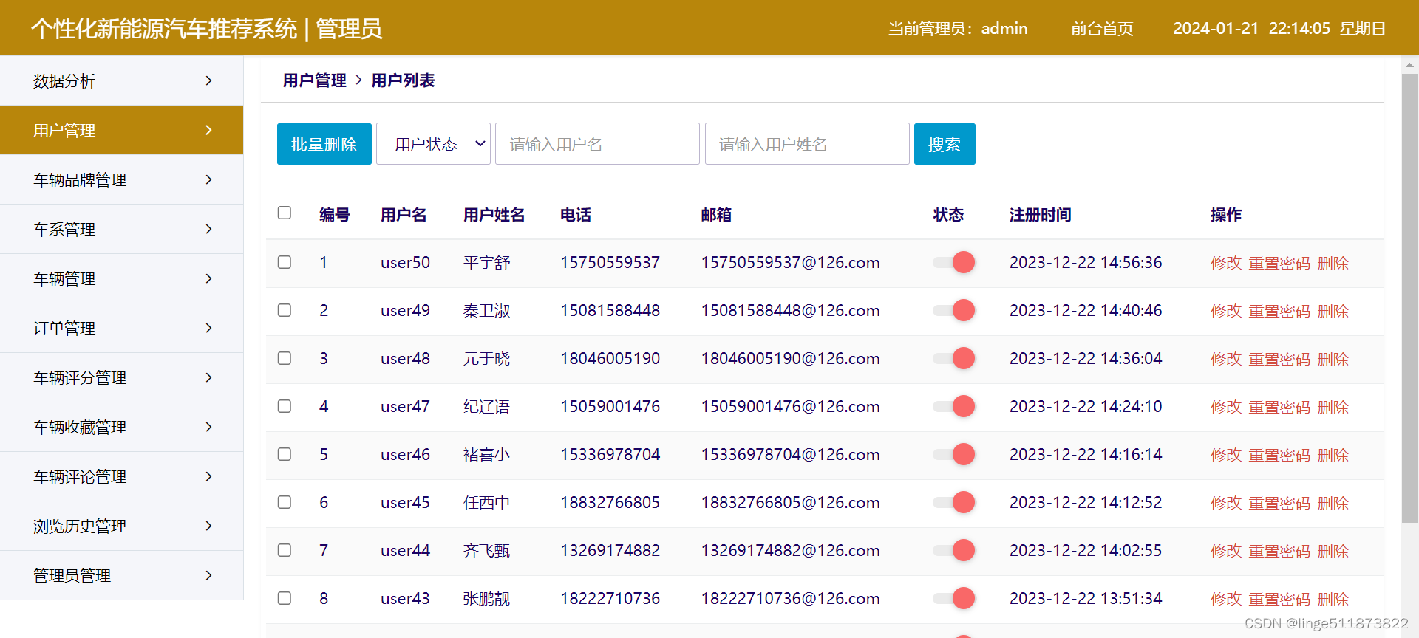Toggle status switch for user45
Image resolution: width=1419 pixels, height=638 pixels.
click(x=954, y=502)
